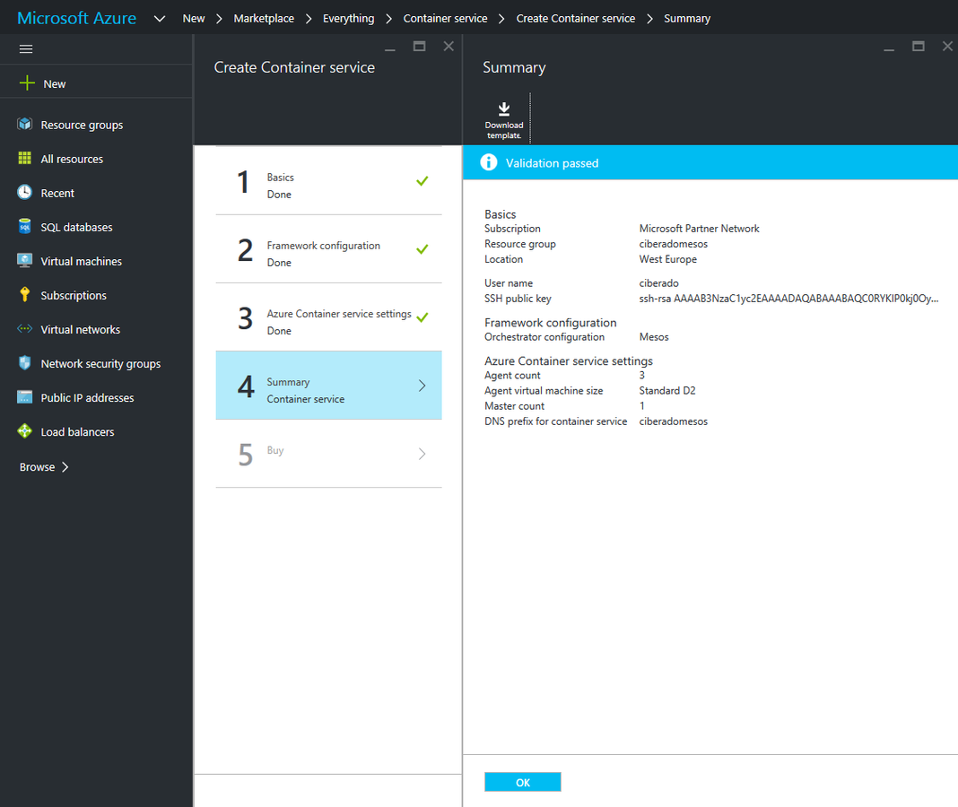Go to New breadcrumb
958x807 pixels.
[x=194, y=18]
